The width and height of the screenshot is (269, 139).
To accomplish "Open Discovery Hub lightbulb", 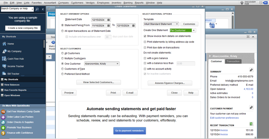I will pyautogui.click(x=242, y=3).
